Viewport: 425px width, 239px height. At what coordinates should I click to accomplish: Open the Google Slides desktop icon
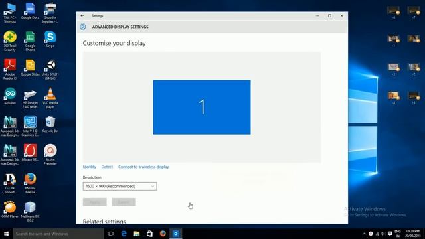coord(30,68)
